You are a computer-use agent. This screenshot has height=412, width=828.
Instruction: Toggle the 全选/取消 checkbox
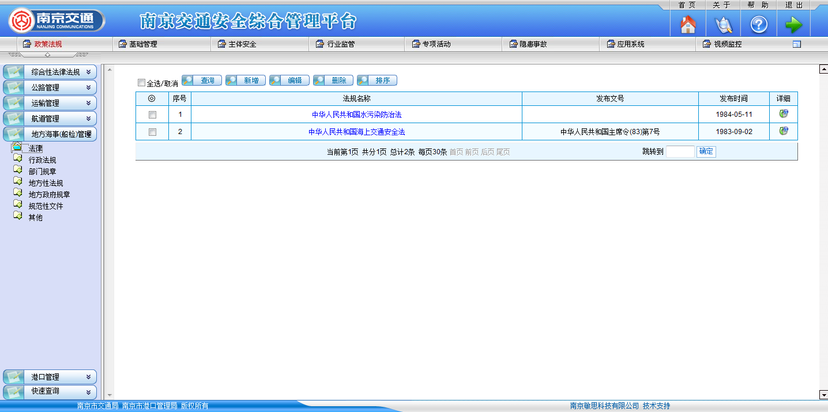142,83
